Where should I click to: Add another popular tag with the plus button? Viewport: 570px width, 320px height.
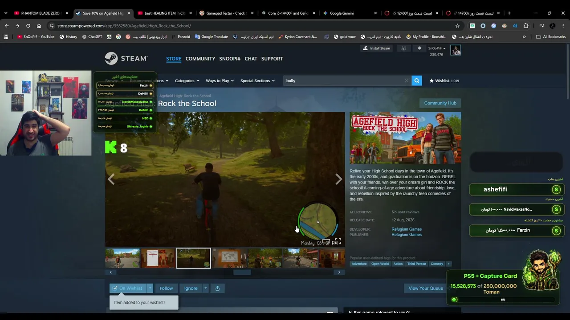448,264
